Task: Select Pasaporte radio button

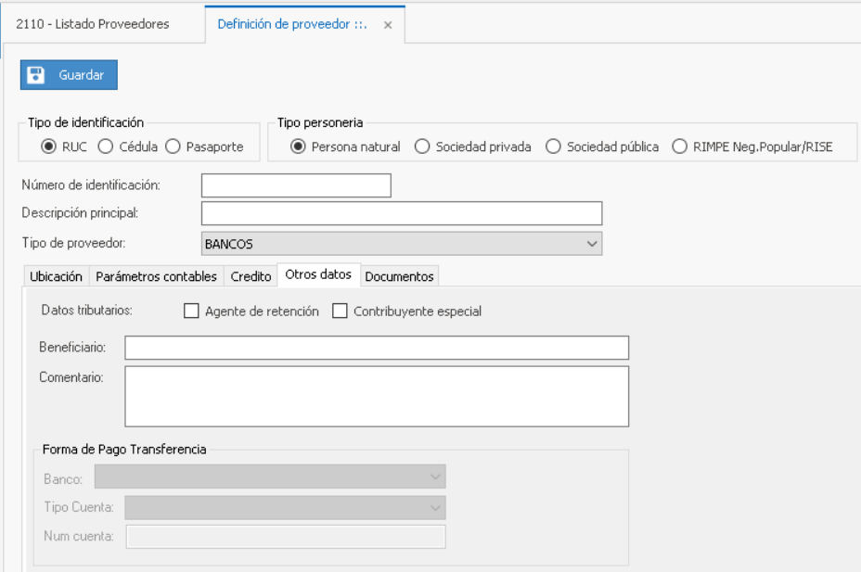Action: tap(173, 146)
